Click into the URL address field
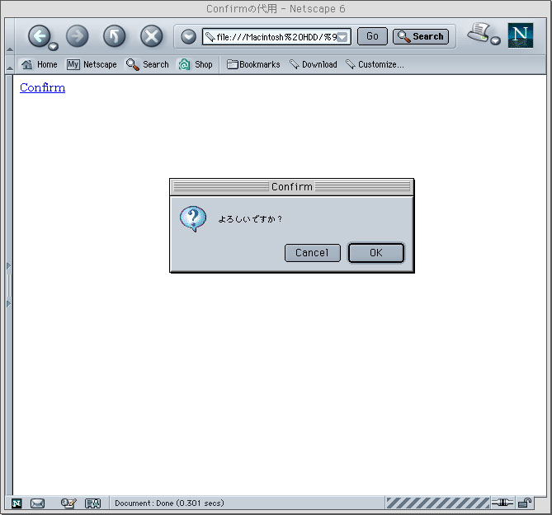Screen dimensions: 552x515 [276, 36]
